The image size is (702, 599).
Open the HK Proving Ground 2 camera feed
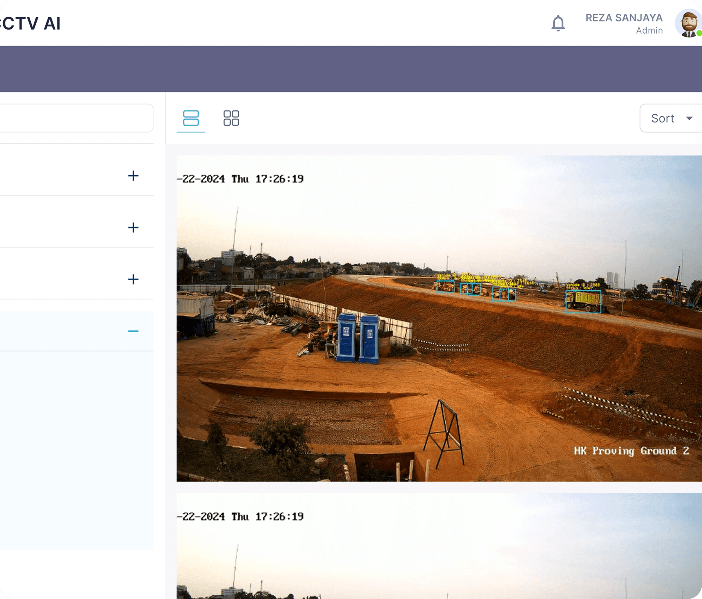[x=439, y=318]
